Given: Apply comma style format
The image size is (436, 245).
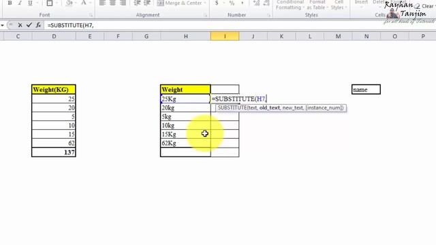Looking at the screenshot, I should click(x=243, y=3).
